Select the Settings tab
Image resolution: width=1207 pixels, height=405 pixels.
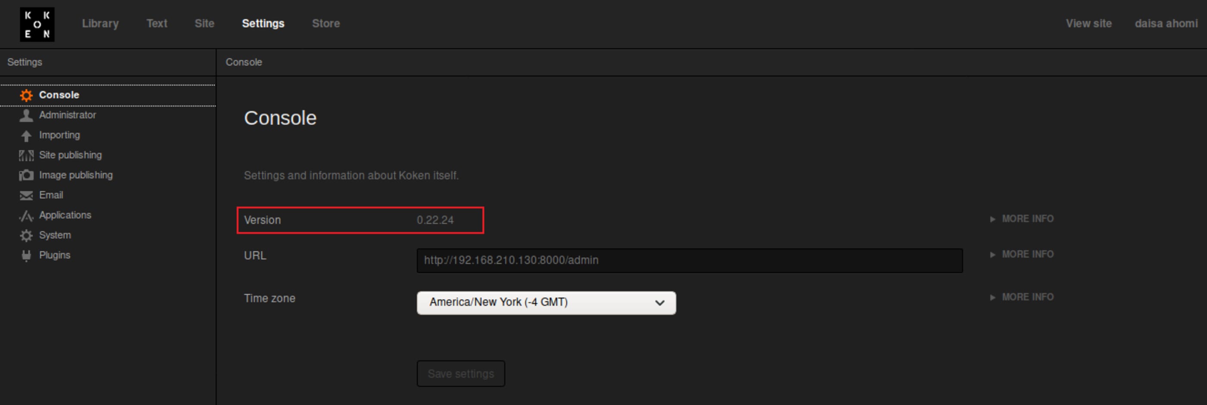click(x=263, y=23)
